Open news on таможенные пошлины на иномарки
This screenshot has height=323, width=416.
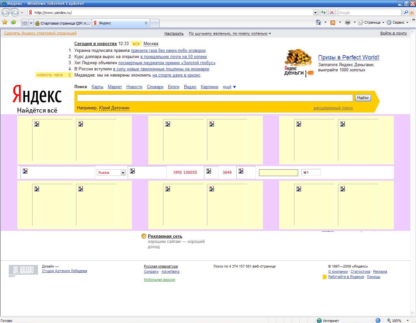point(161,69)
